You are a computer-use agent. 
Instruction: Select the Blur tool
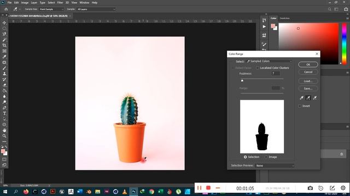(4, 96)
